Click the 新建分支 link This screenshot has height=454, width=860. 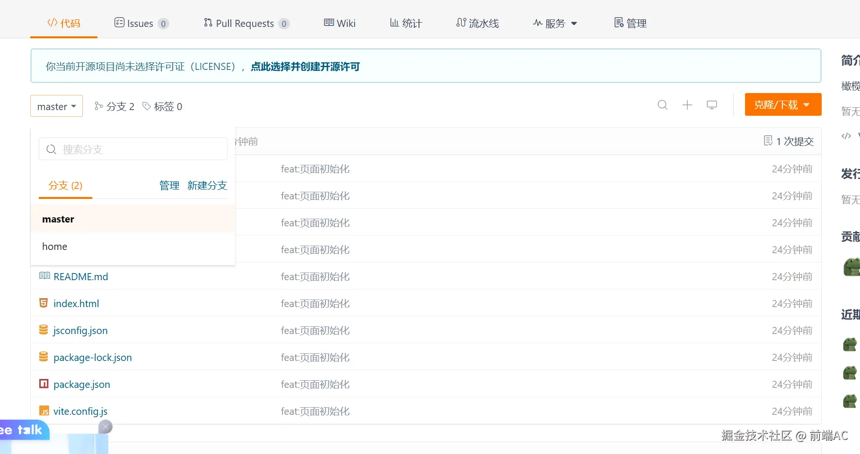pos(207,185)
